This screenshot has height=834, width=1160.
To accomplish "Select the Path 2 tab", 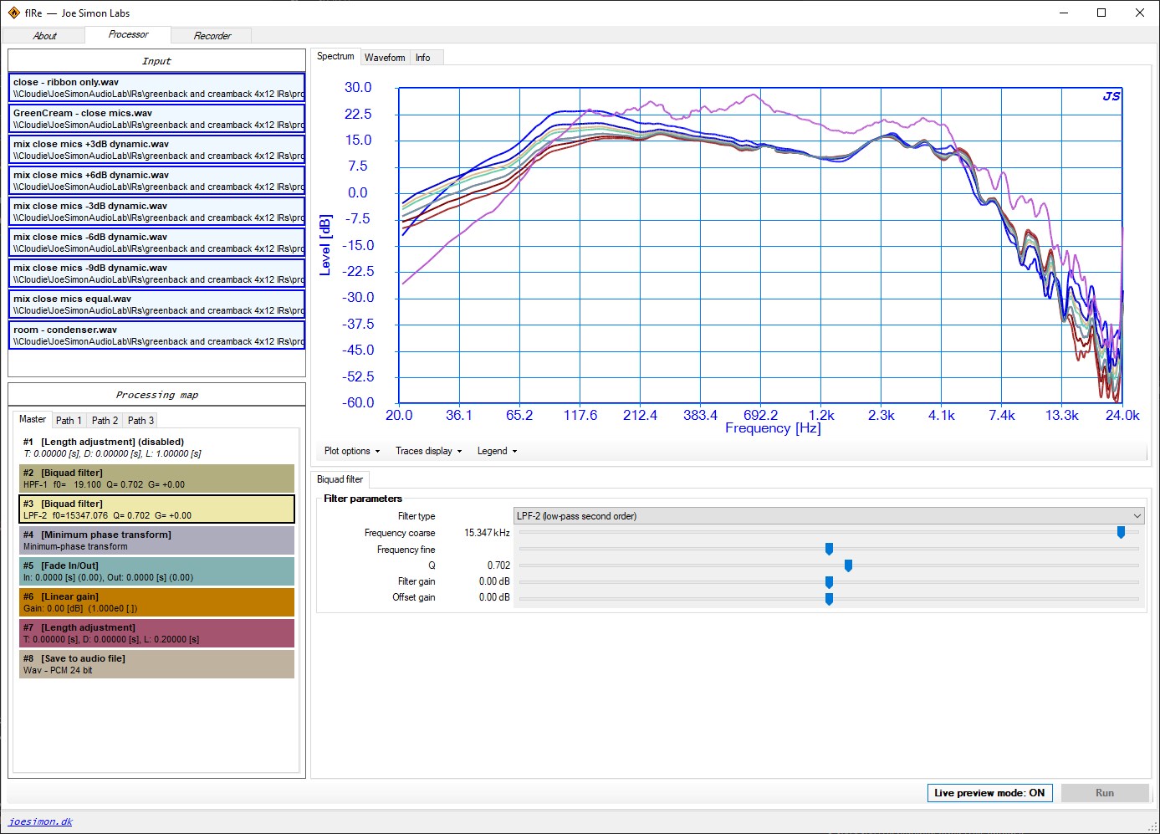I will [105, 421].
